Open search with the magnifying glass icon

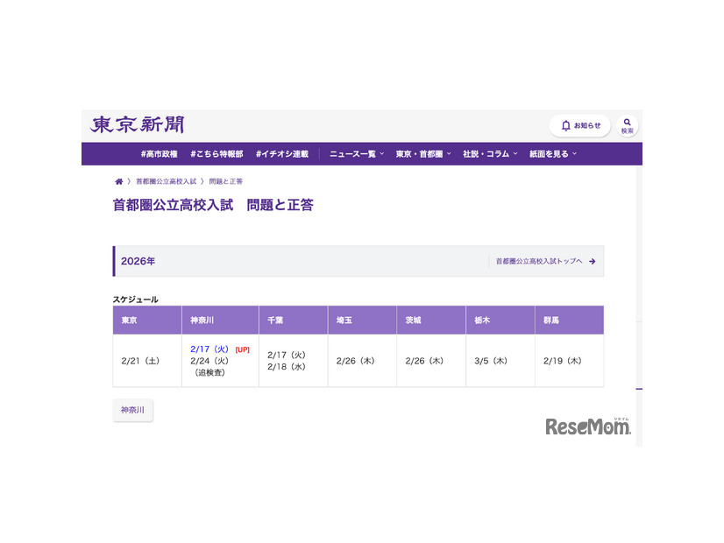pyautogui.click(x=627, y=123)
